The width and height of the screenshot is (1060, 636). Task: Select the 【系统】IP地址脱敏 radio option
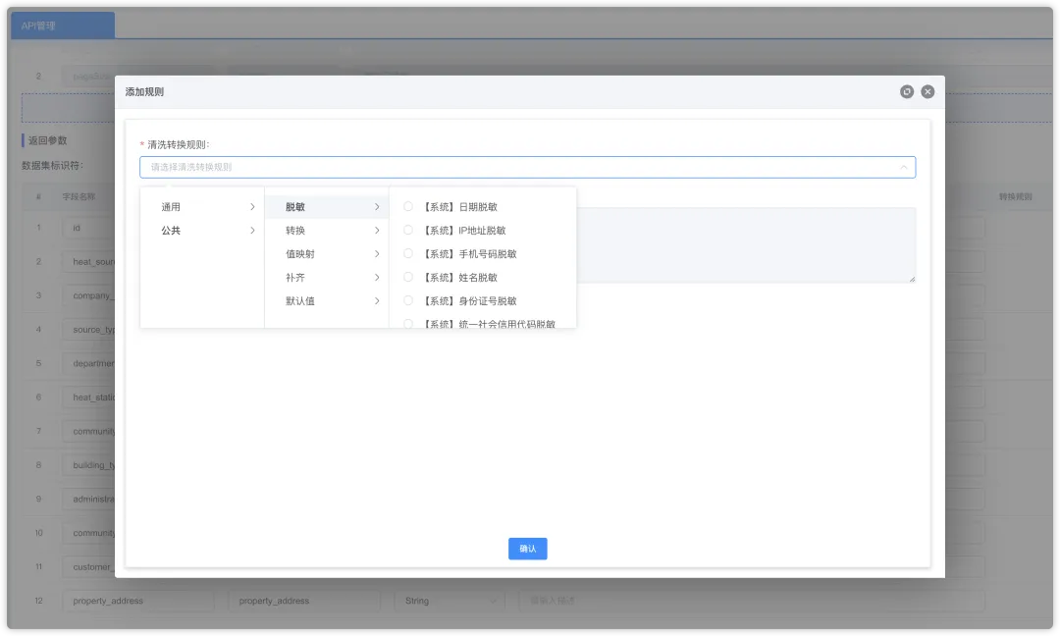tap(408, 231)
